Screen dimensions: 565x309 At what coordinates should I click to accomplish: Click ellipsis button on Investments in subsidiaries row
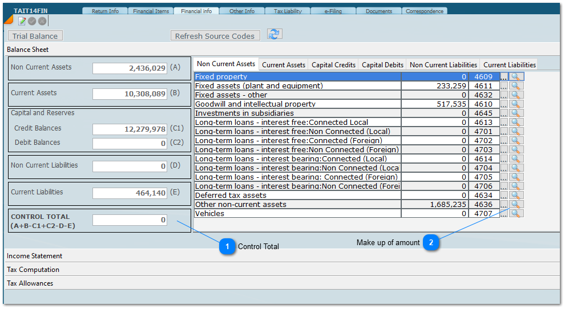(x=503, y=113)
